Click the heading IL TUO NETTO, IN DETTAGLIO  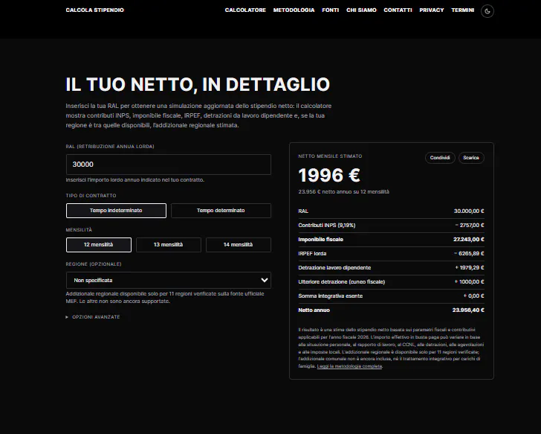coord(198,85)
